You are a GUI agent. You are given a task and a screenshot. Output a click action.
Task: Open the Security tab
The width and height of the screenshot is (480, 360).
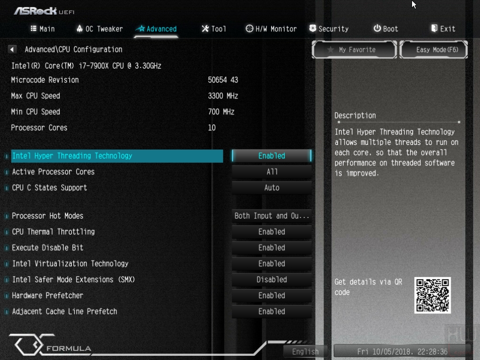(329, 29)
